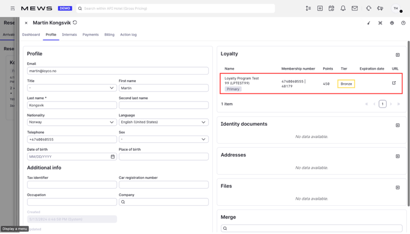
Task: Close the Martin Kongsvik profile panel
Action: [26, 23]
